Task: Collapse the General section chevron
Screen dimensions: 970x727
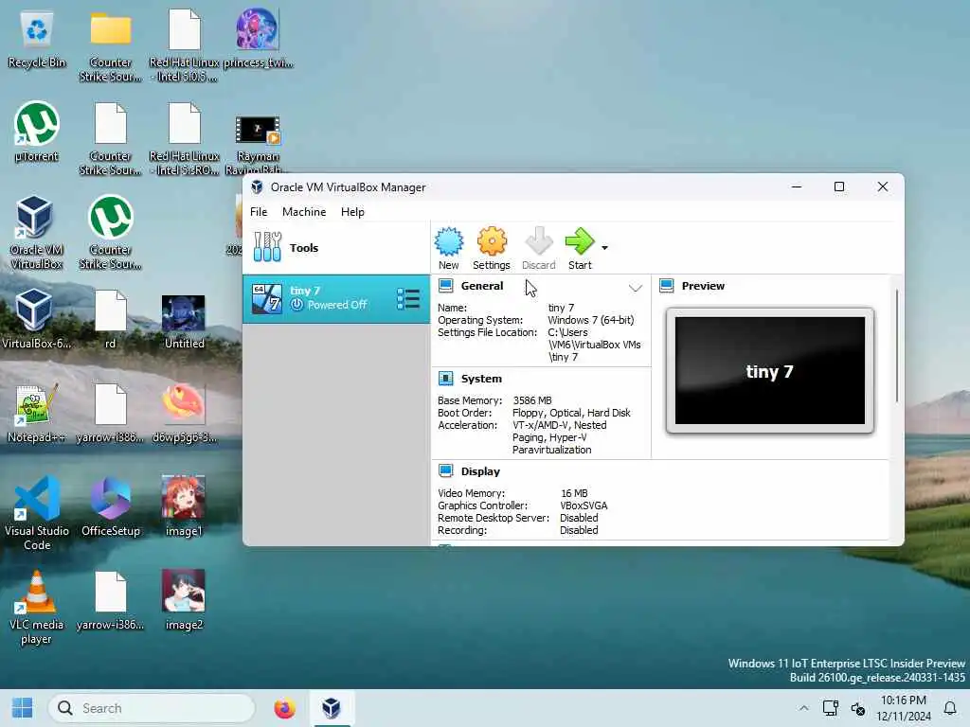Action: (636, 288)
